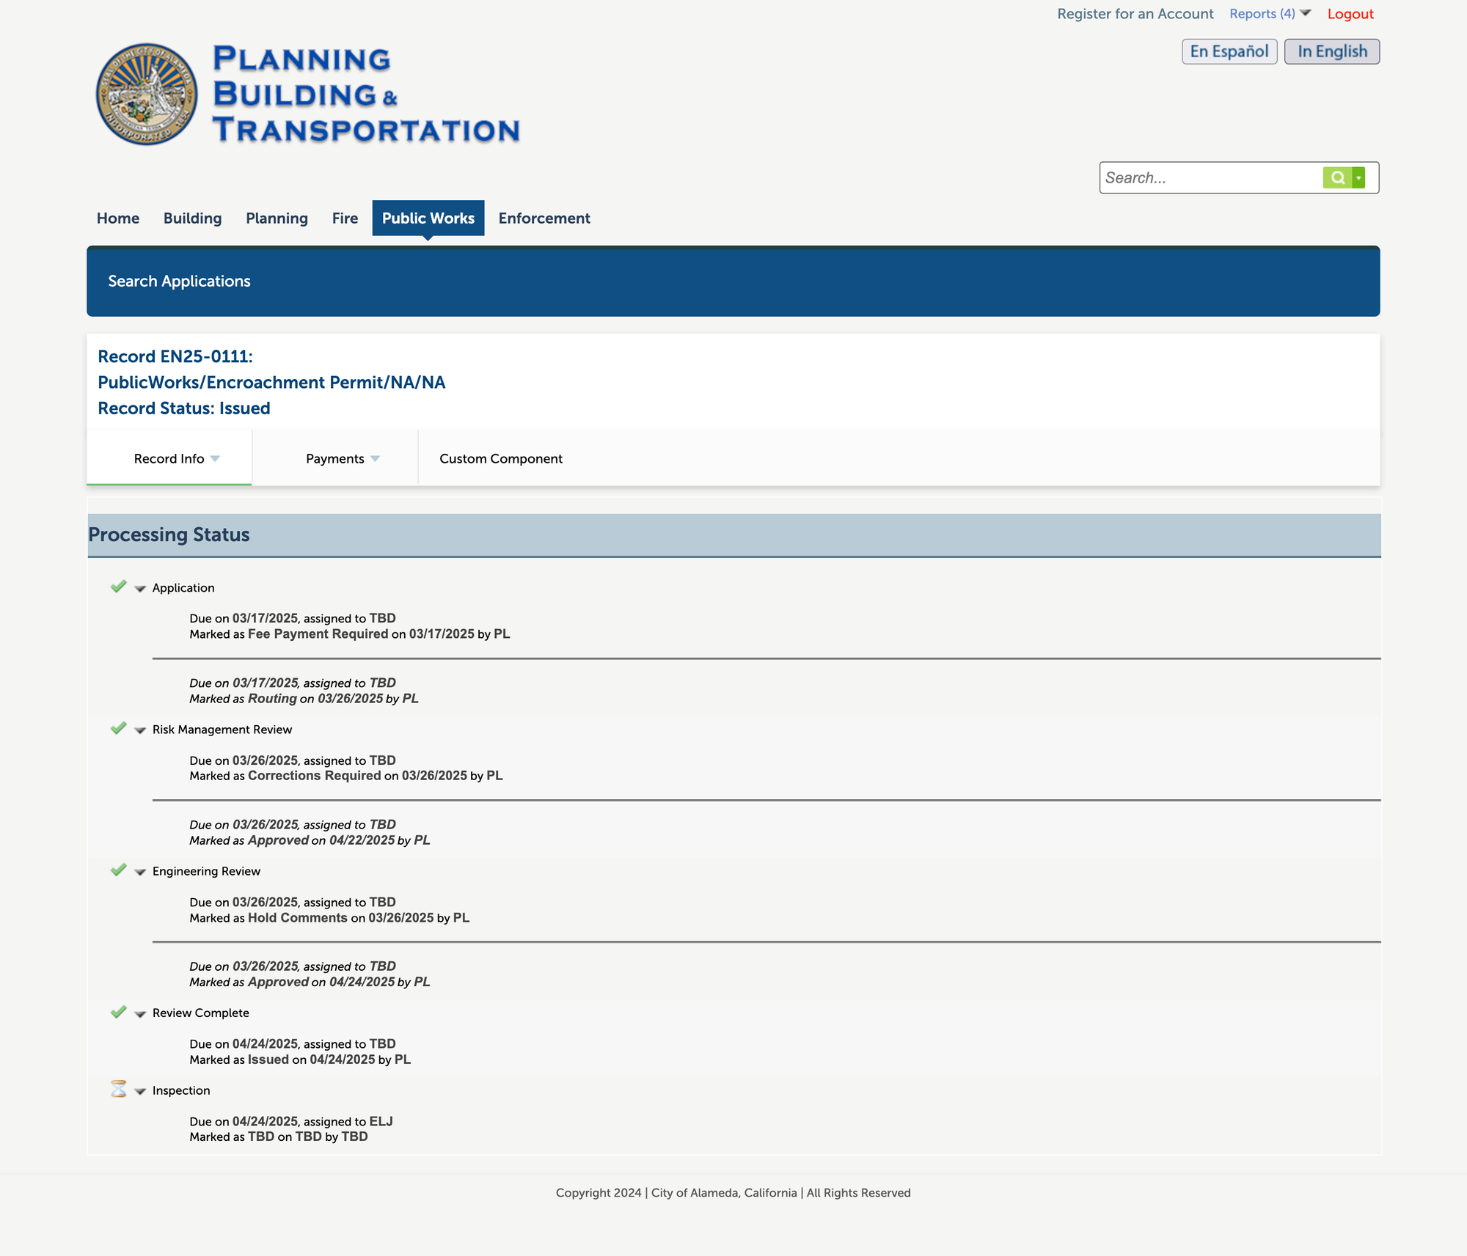This screenshot has width=1467, height=1256.
Task: Switch to the Custom Component tab
Action: [x=501, y=458]
